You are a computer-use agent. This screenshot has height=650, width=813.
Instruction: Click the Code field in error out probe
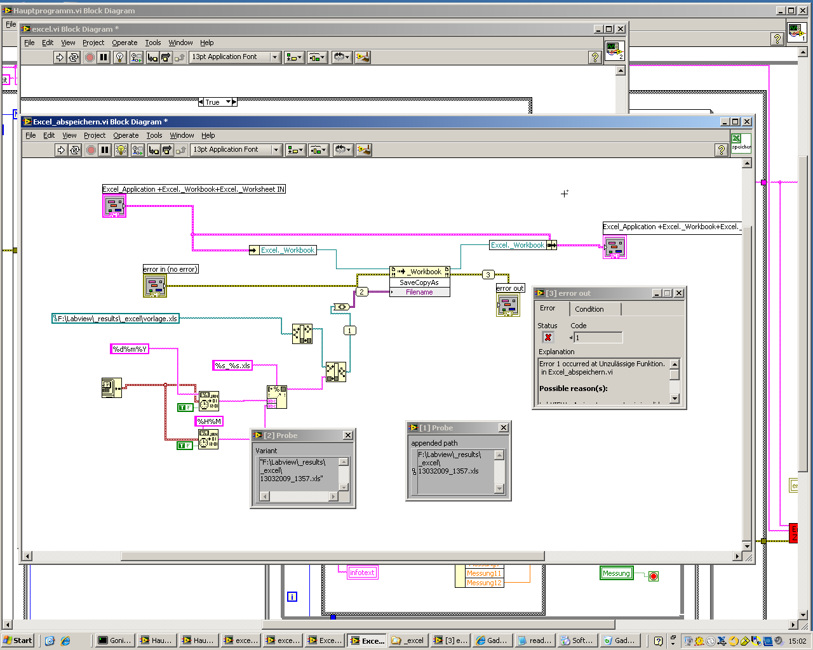[x=598, y=338]
